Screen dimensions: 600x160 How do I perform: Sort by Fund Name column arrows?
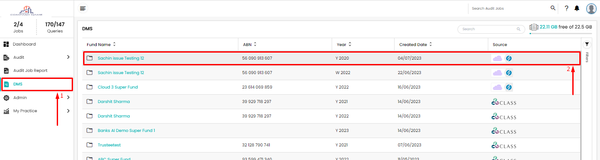114,44
